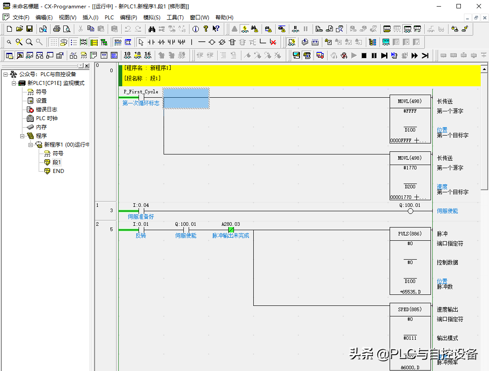Screen dimensions: 489x371
Task: Click the Print icon in the toolbar
Action: click(x=56, y=29)
